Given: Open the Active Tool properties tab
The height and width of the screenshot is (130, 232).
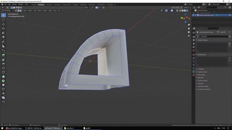Looking at the screenshot, I should pos(194,33).
